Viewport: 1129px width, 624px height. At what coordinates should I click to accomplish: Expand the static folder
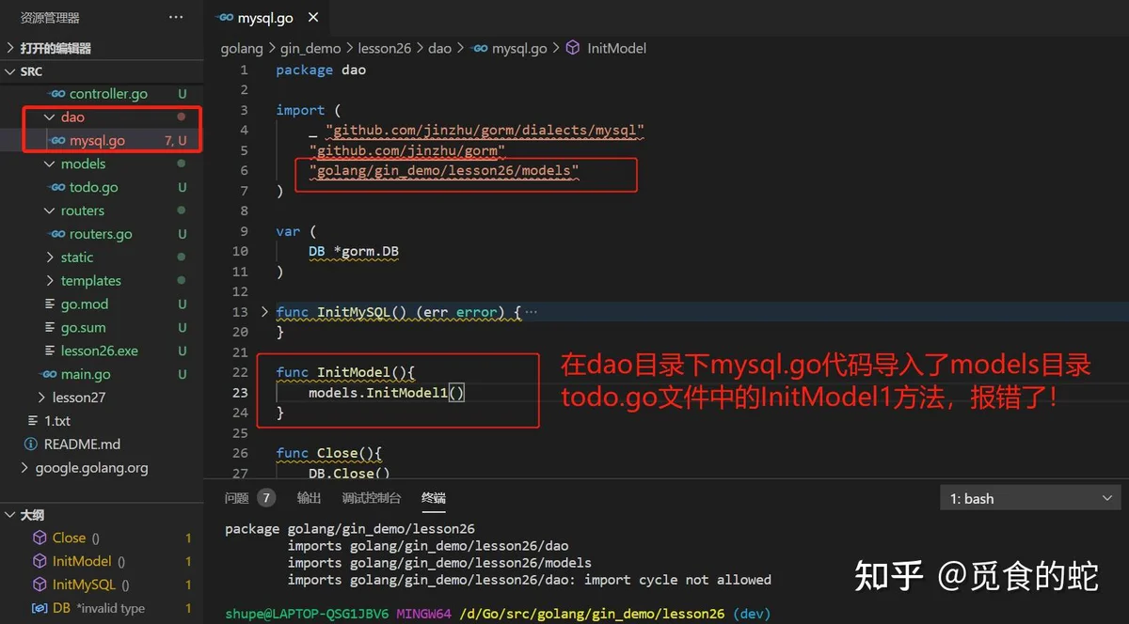tap(77, 257)
